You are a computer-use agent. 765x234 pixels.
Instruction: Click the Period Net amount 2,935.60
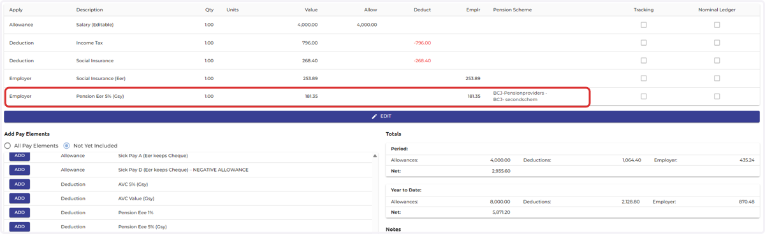point(501,171)
